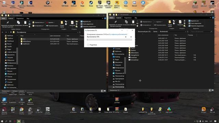Click the Свойства icon in Borderlands2 window
This screenshot has width=219, height=123.
[180, 22]
